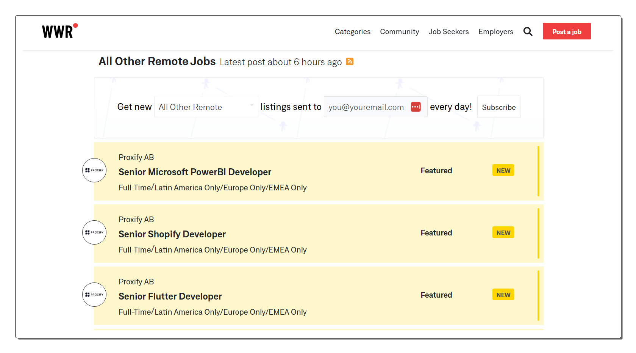This screenshot has width=636, height=353.
Task: Click Proxify AB above Shopify Developer
Action: coord(136,220)
